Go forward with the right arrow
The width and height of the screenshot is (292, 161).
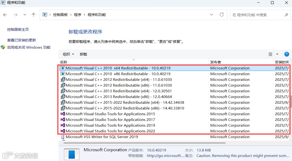click(15, 15)
